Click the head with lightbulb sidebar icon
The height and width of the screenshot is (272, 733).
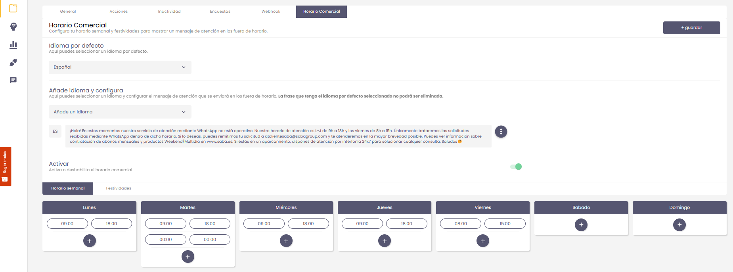13,27
